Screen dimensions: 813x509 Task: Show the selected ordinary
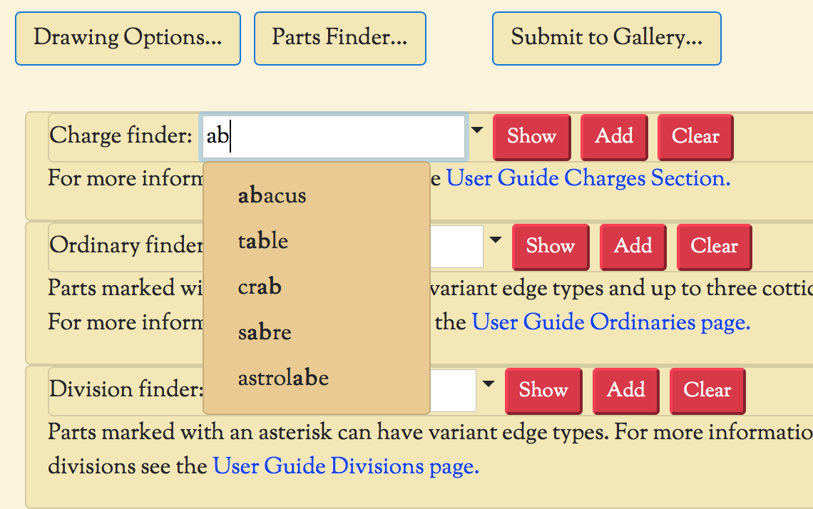tap(551, 247)
